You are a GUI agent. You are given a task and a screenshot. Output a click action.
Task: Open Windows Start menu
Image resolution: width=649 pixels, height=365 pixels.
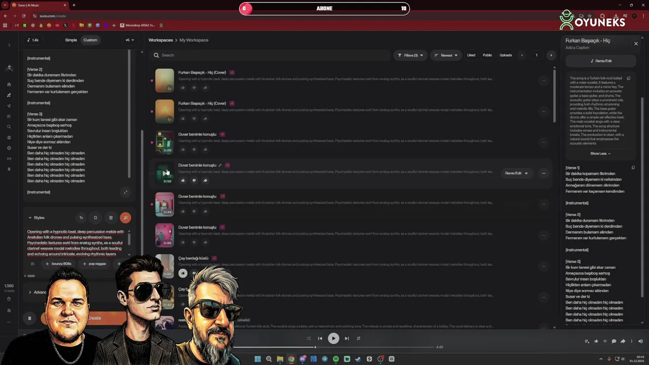[x=258, y=359]
